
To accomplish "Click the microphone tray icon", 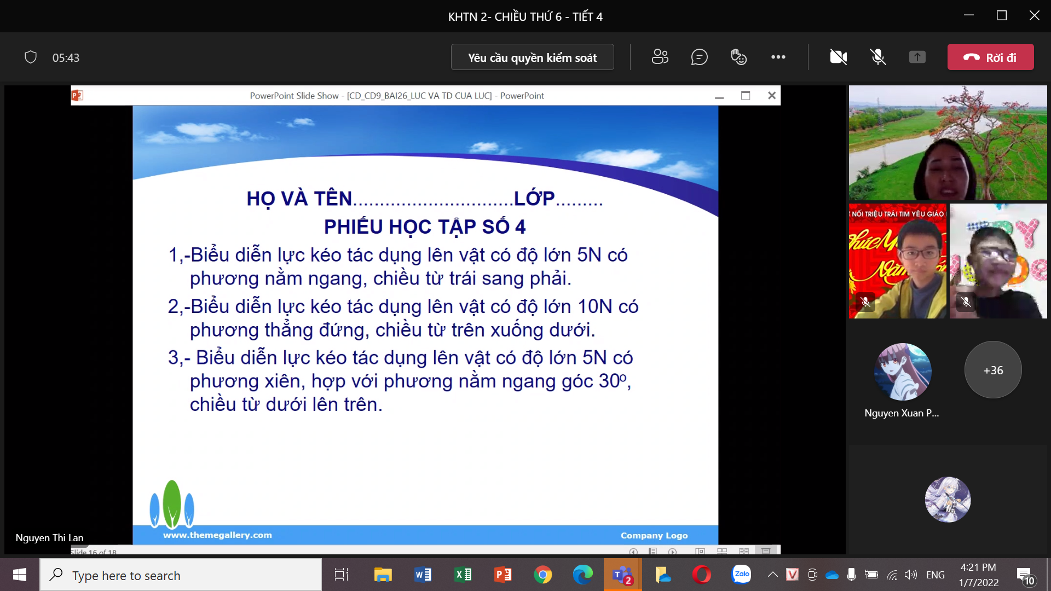I will (851, 575).
